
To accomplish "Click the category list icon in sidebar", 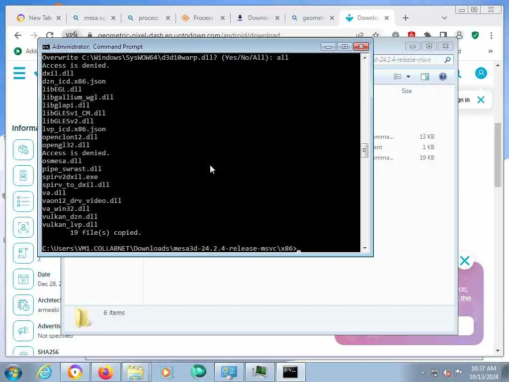I will (23, 201).
